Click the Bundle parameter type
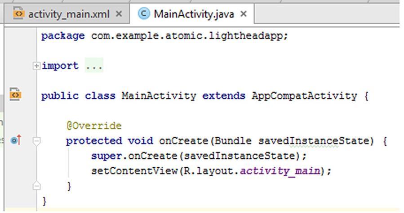 [x=233, y=141]
